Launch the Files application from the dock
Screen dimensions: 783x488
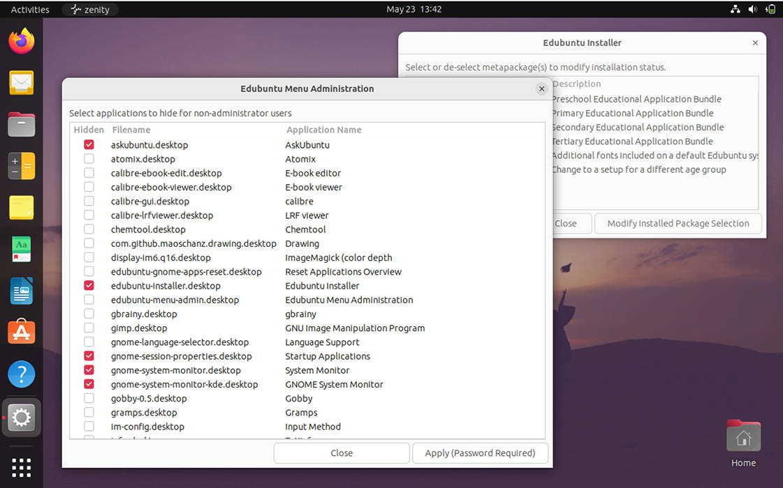[x=21, y=125]
